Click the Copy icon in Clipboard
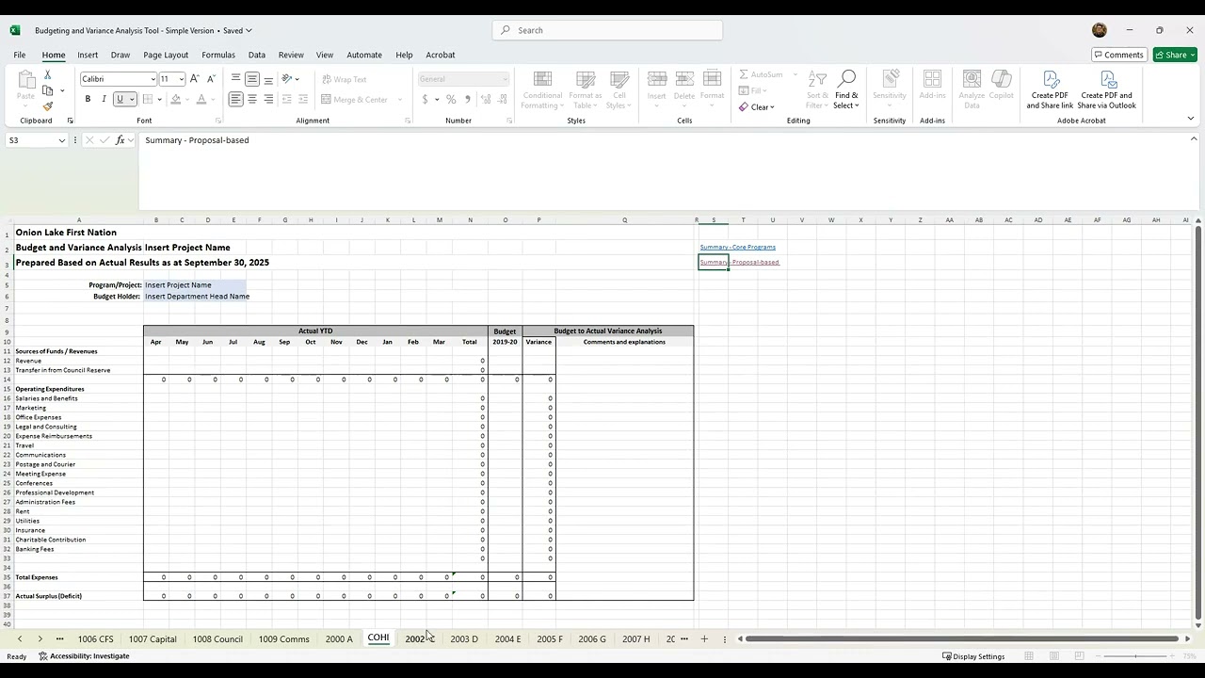This screenshot has width=1205, height=678. 48,90
